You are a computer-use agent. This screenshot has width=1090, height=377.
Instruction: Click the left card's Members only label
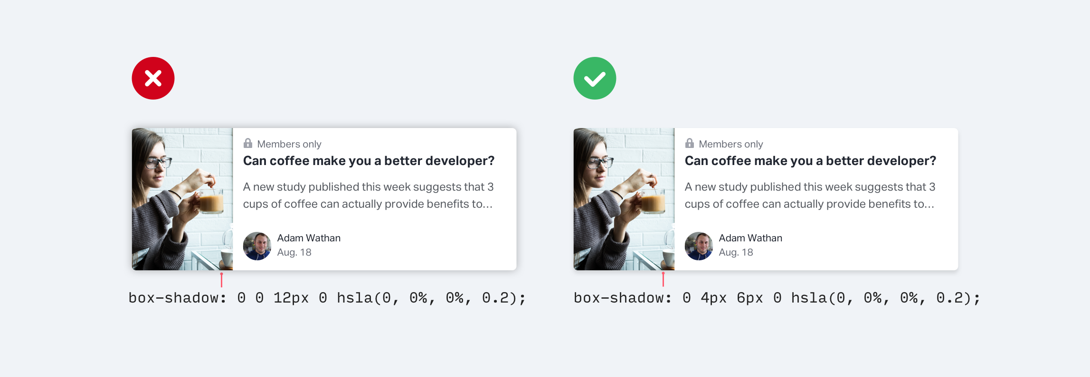(x=289, y=144)
